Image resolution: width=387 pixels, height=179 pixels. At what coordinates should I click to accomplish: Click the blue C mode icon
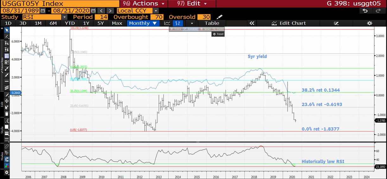[x=7, y=160]
